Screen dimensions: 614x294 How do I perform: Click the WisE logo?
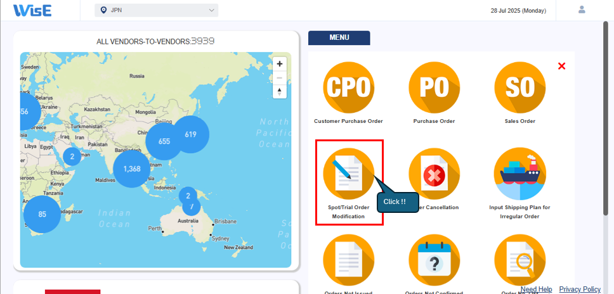point(32,11)
